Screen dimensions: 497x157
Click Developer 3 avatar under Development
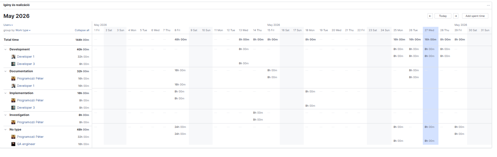(x=13, y=64)
